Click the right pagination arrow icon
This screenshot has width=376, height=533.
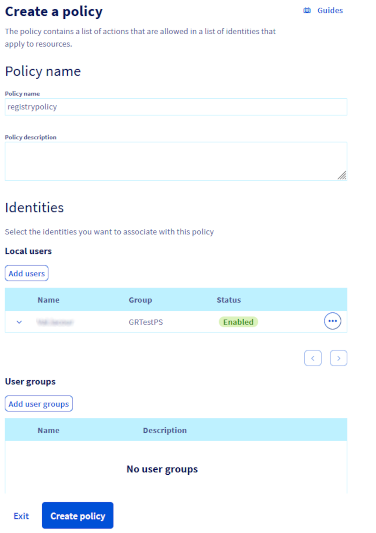point(338,358)
